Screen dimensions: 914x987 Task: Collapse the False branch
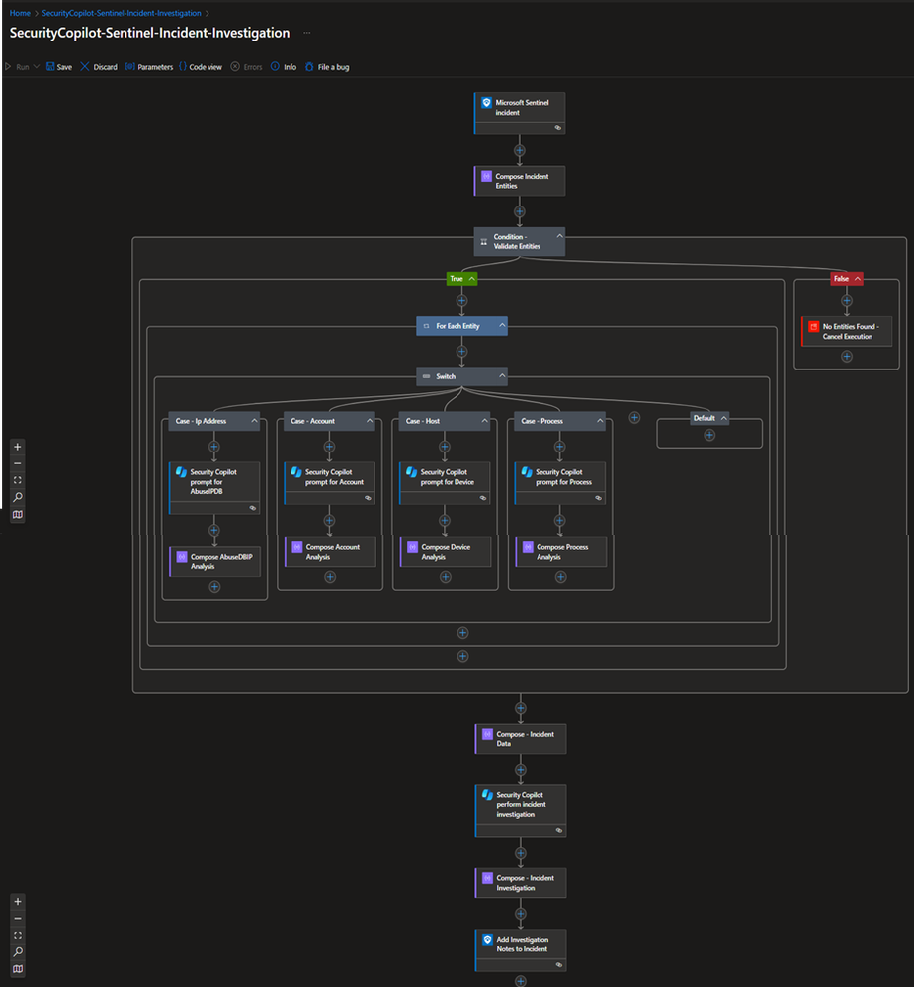(858, 279)
